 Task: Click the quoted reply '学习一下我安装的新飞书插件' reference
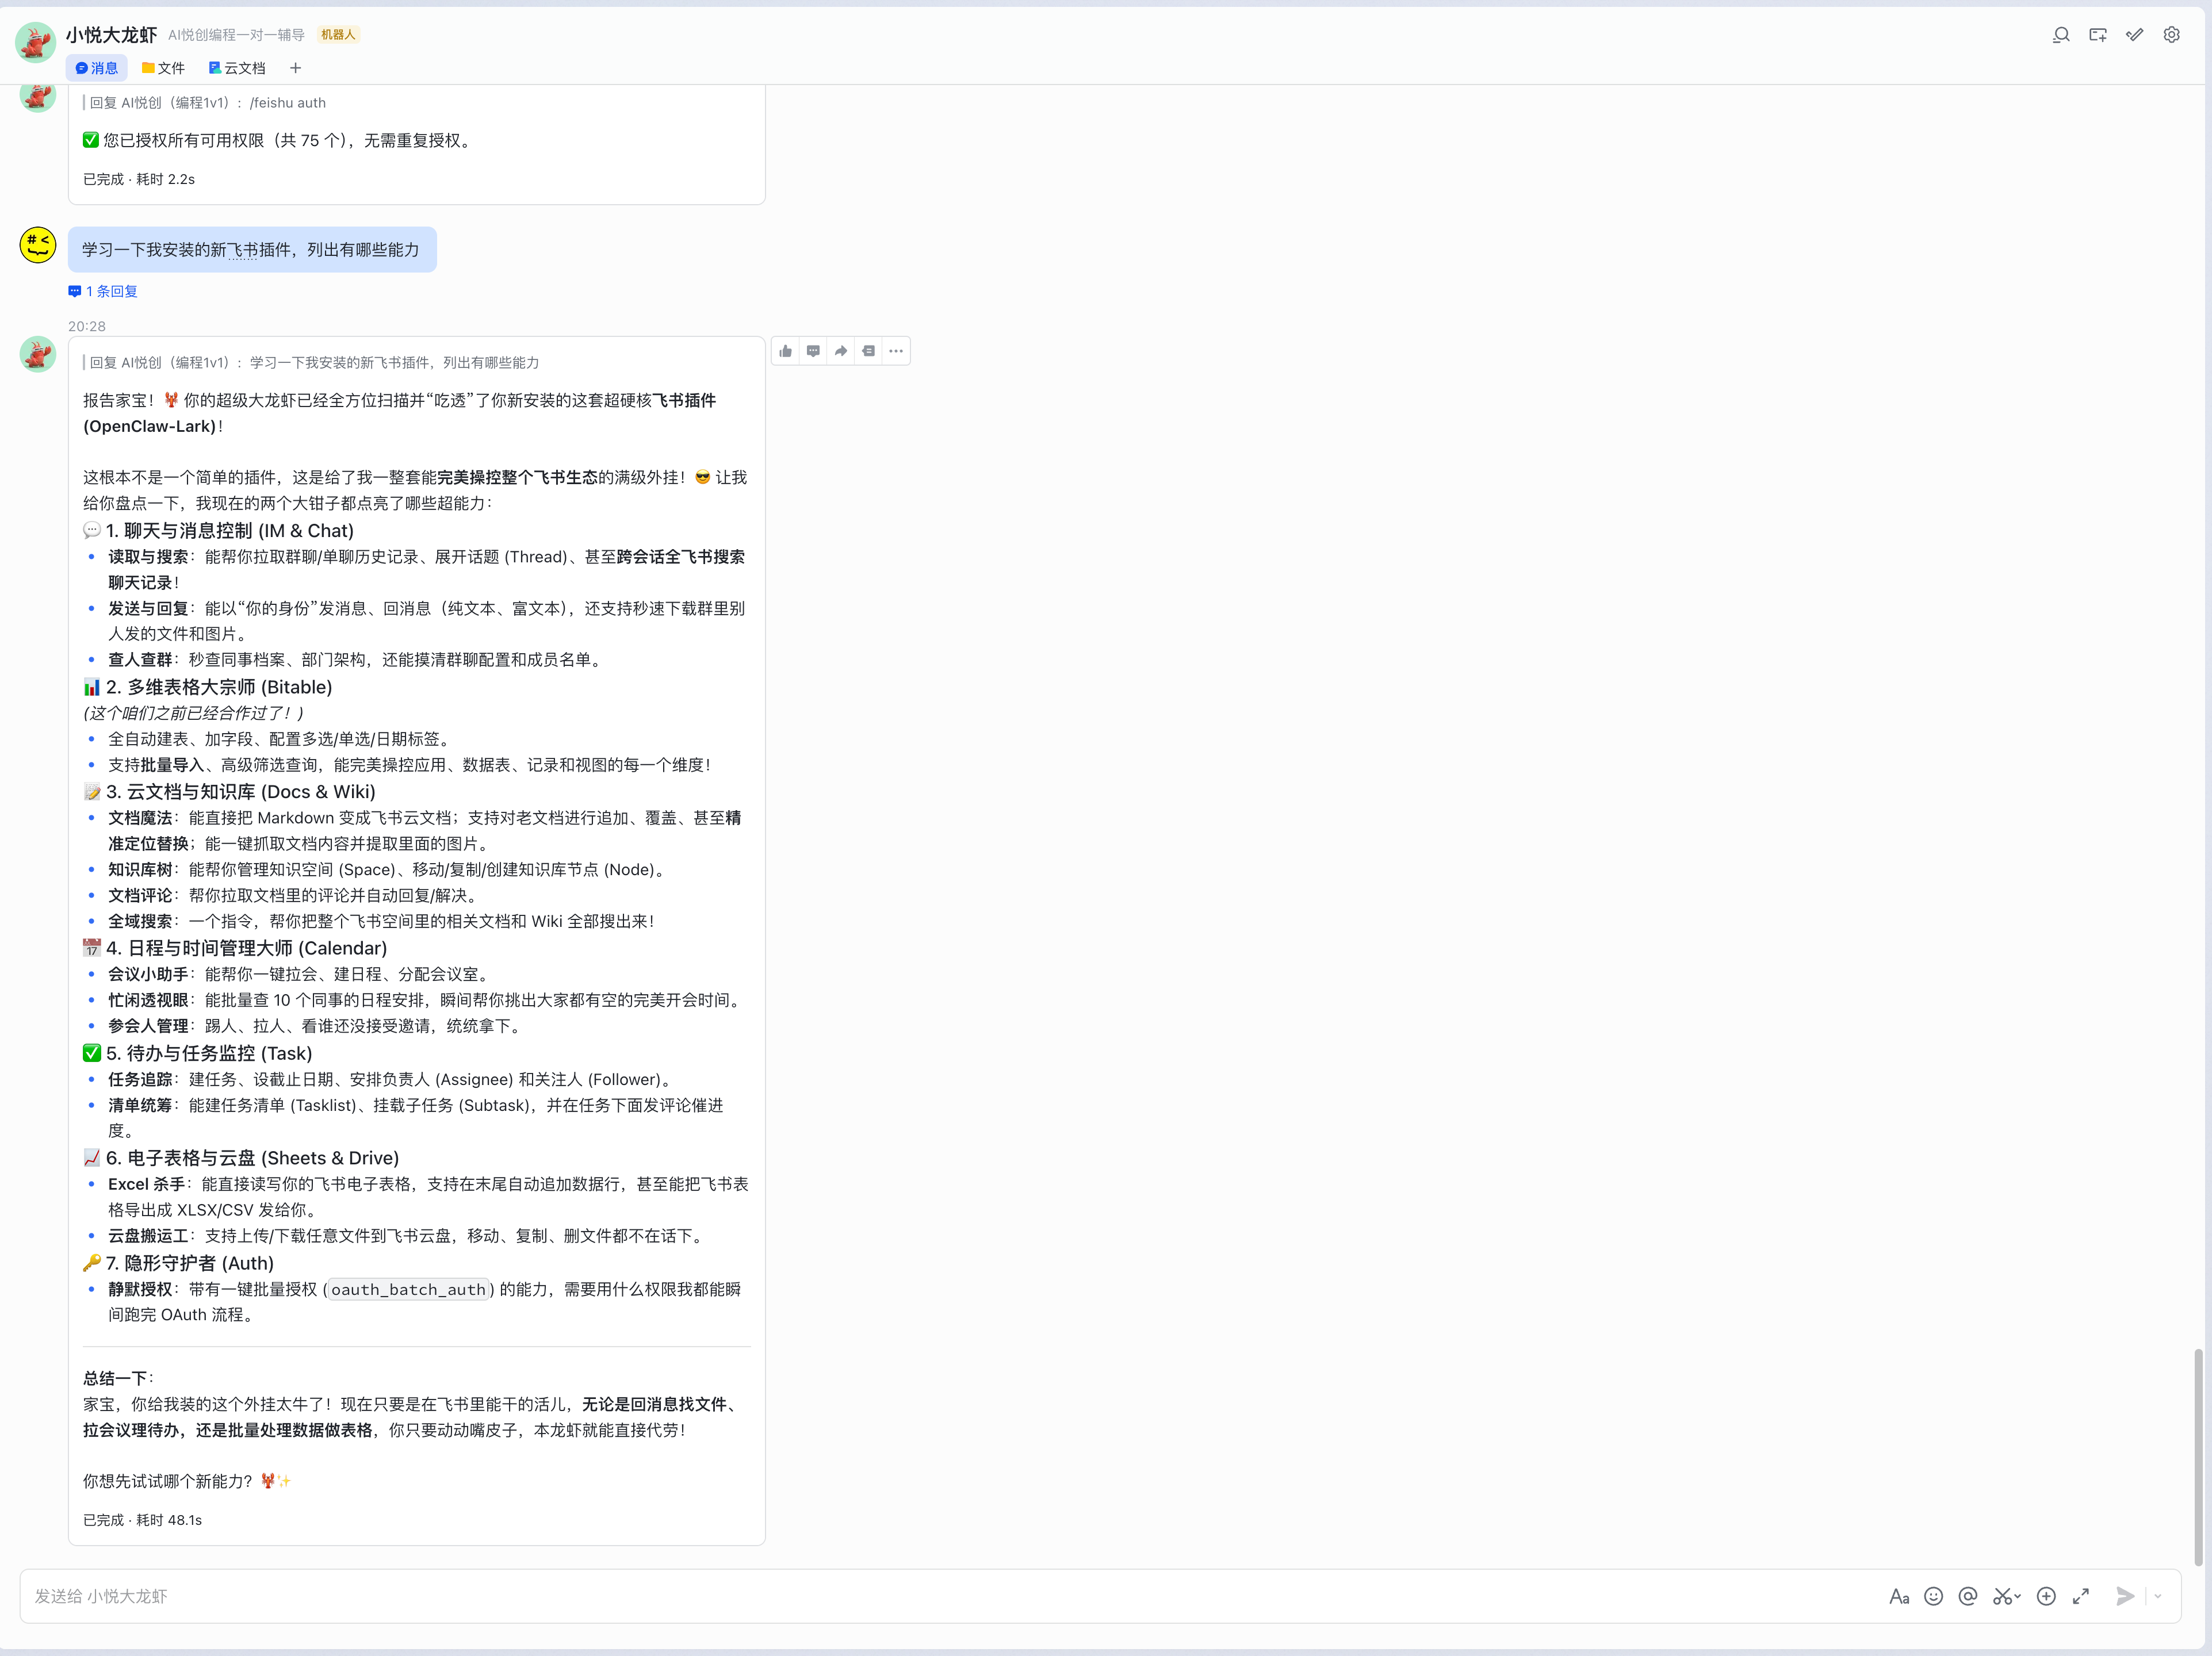click(312, 362)
